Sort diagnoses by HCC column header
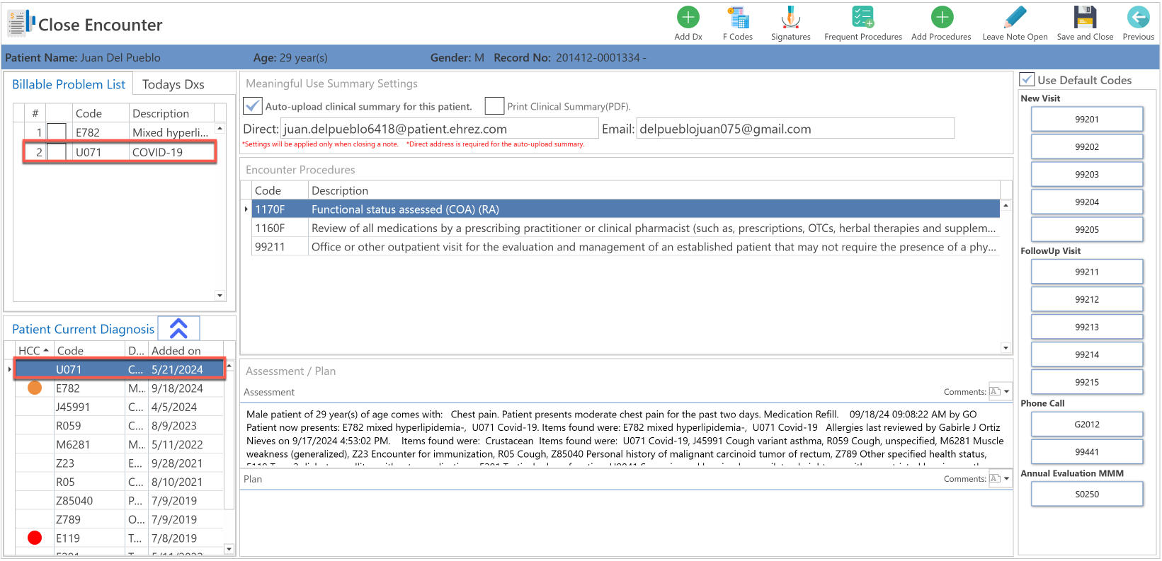Screen dimensions: 1162x561 tap(33, 350)
